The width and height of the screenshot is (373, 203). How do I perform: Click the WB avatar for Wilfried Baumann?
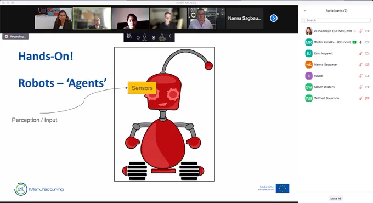coord(309,98)
